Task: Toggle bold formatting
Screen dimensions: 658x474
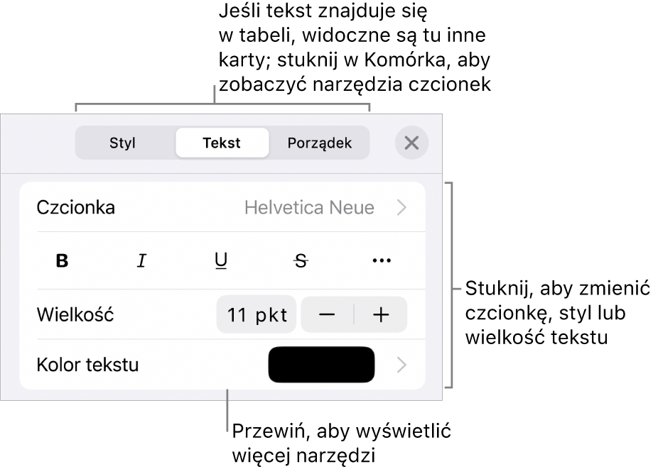Action: coord(62,260)
